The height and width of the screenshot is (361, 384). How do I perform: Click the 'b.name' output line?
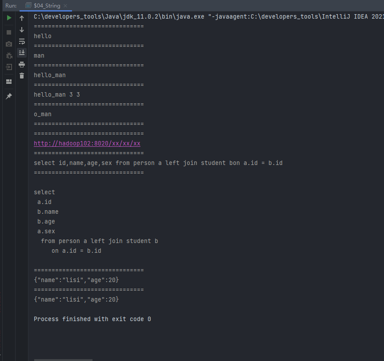48,212
